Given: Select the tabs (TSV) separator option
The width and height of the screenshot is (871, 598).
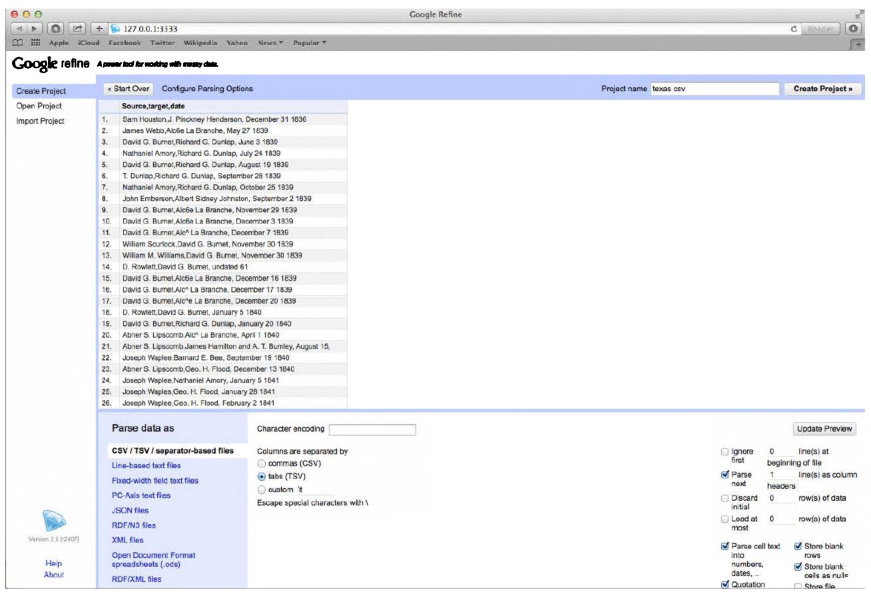Looking at the screenshot, I should coord(261,477).
